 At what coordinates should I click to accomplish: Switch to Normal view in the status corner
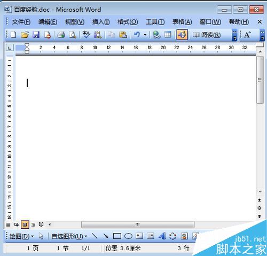tap(8, 224)
